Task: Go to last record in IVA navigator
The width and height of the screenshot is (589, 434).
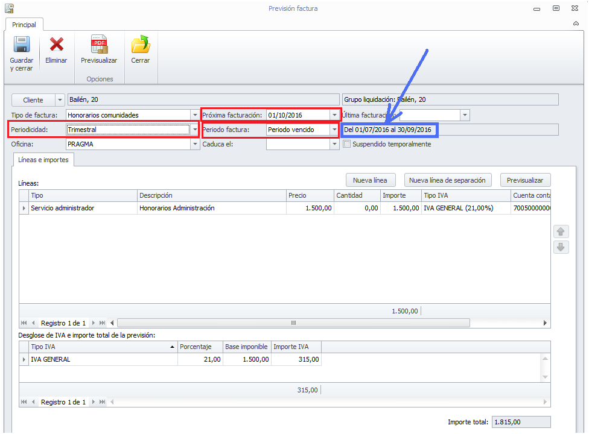Action: 102,402
